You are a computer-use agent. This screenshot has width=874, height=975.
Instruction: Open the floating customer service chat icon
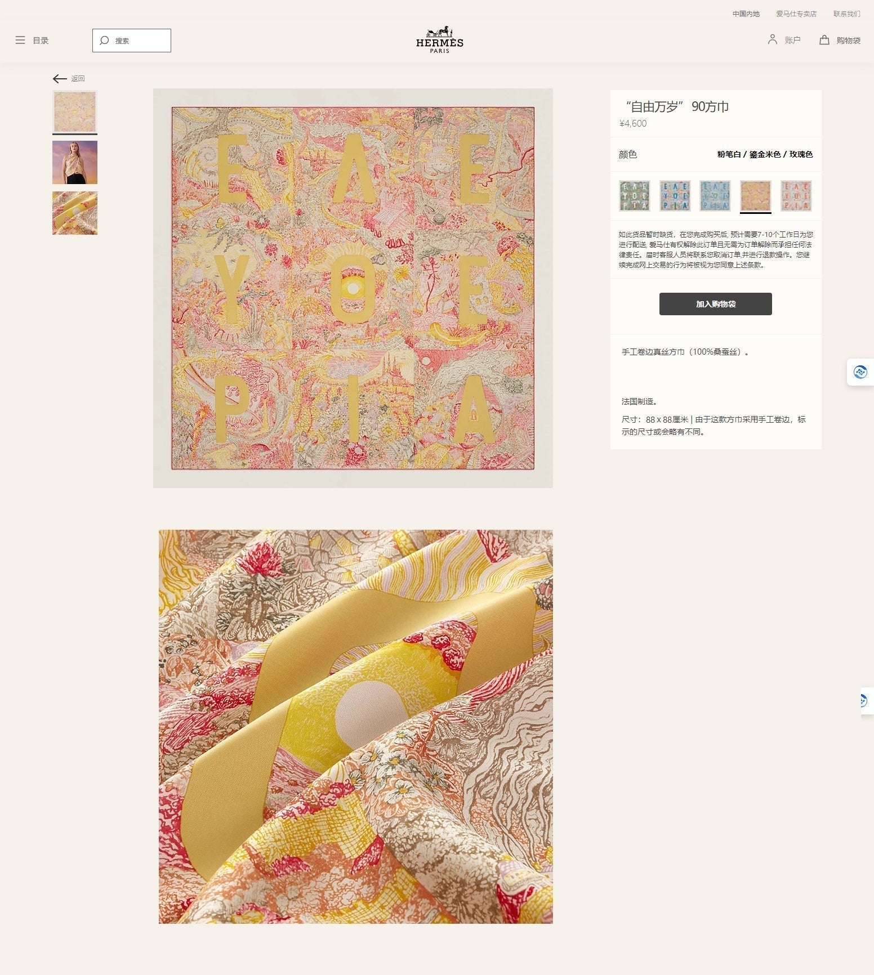860,372
